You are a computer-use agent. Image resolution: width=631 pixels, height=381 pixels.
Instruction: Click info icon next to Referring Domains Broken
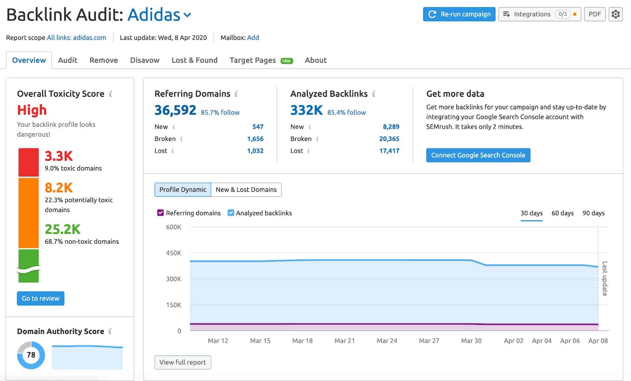(x=181, y=139)
